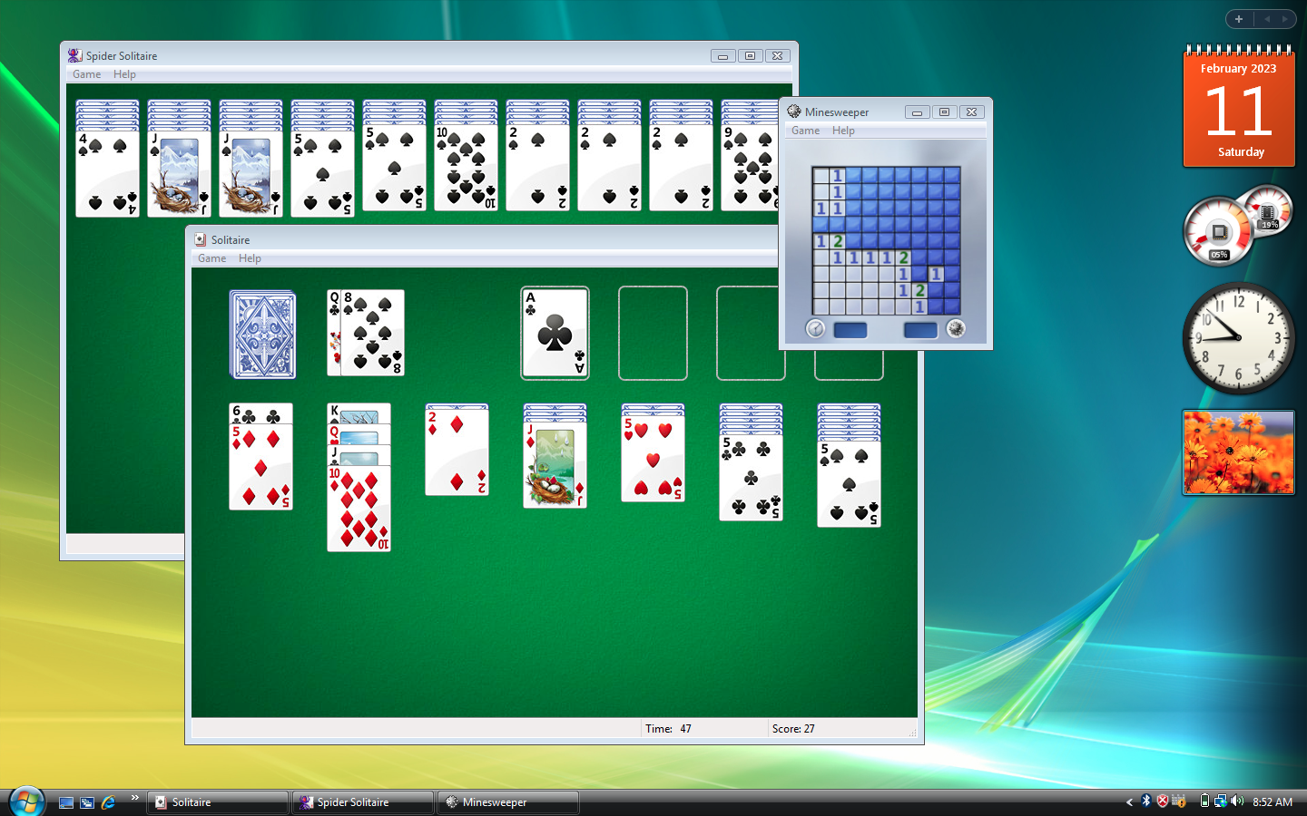The image size is (1307, 816).
Task: Click the flowers slideshow gadget picture
Action: tap(1238, 452)
